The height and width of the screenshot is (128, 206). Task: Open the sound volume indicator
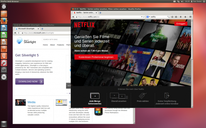(x=182, y=1)
